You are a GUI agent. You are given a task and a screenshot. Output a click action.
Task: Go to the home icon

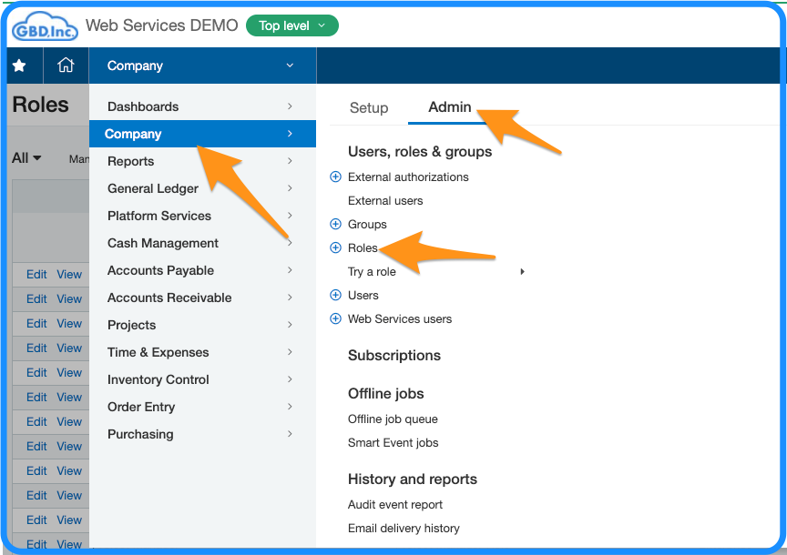click(x=66, y=66)
